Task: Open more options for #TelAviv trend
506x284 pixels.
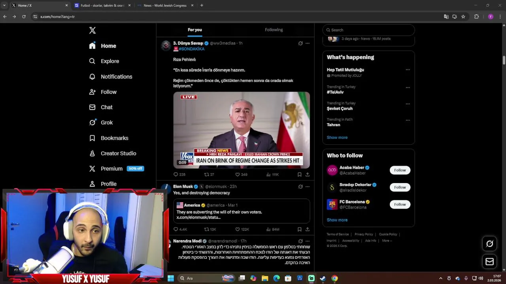Action: click(408, 88)
